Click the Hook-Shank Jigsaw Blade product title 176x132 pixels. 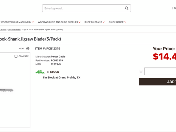click(x=30, y=39)
